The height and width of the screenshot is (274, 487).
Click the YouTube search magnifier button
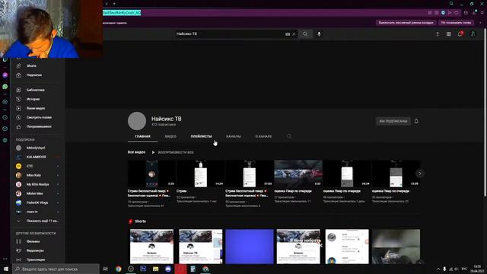[x=305, y=33]
